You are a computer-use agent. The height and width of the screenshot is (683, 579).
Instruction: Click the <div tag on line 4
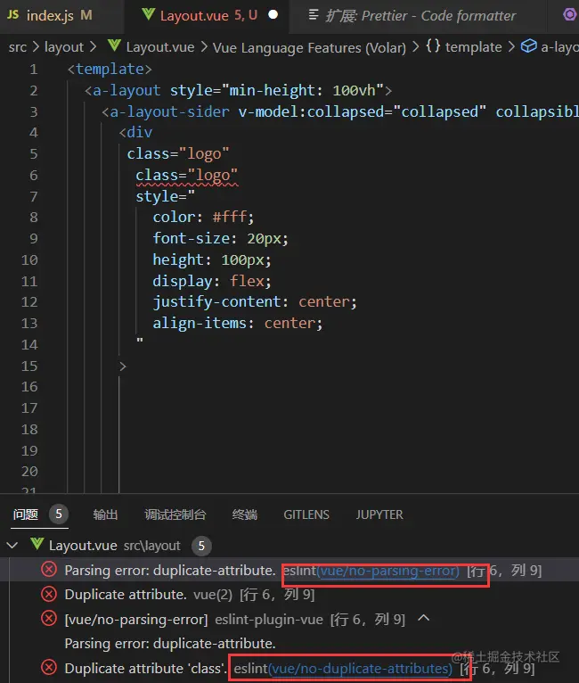(135, 133)
